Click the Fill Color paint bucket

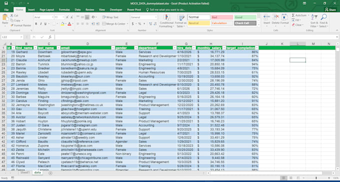coord(62,23)
